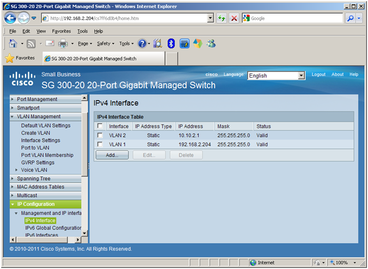
Task: Open the Language dropdown showing English
Action: coord(276,76)
